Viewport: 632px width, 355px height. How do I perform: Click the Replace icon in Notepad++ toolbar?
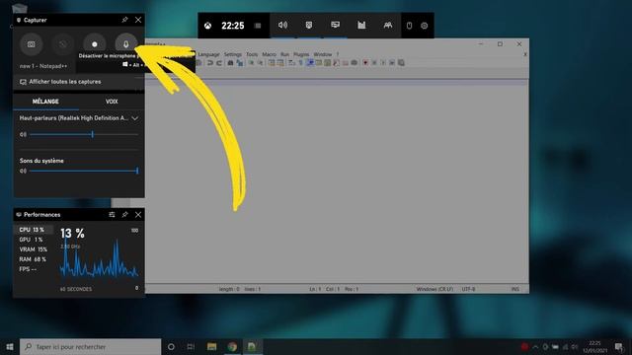(x=240, y=63)
